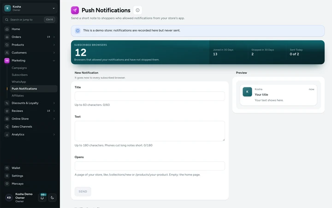
Task: Click the Home icon in sidebar
Action: 7,29
